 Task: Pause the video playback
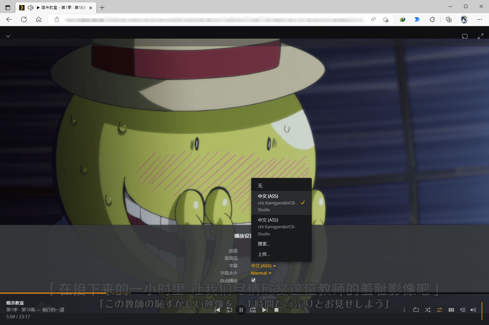[241, 310]
